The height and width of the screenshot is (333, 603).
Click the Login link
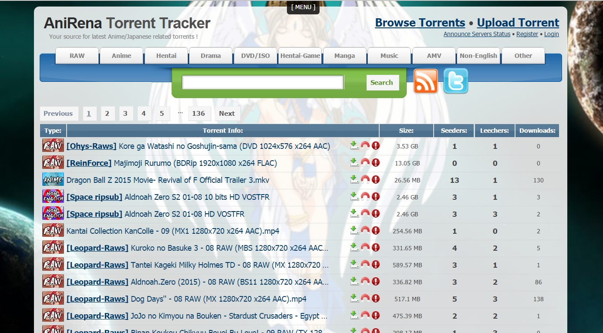pyautogui.click(x=552, y=34)
